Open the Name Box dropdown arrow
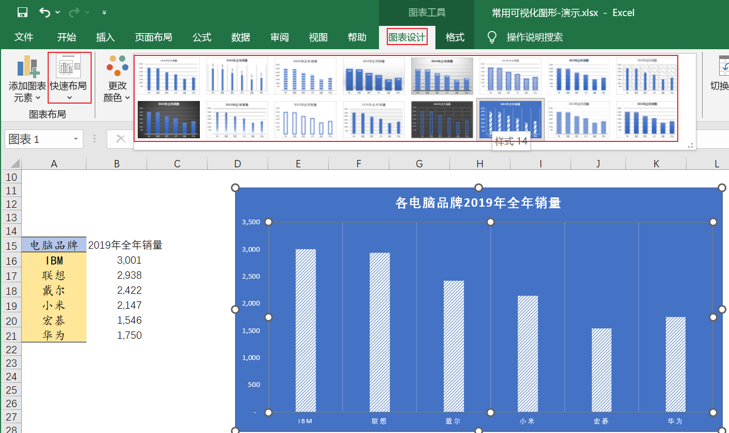The height and width of the screenshot is (433, 729). pyautogui.click(x=76, y=139)
